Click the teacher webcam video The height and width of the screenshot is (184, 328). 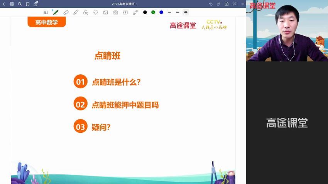tap(287, 31)
